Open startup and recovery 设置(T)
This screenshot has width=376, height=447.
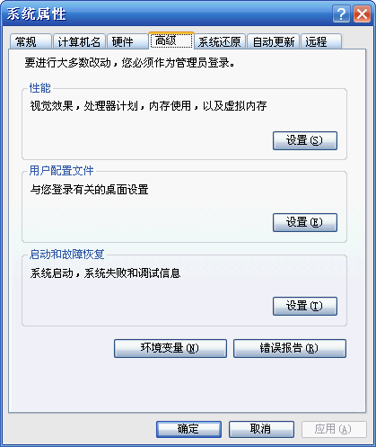coord(305,306)
